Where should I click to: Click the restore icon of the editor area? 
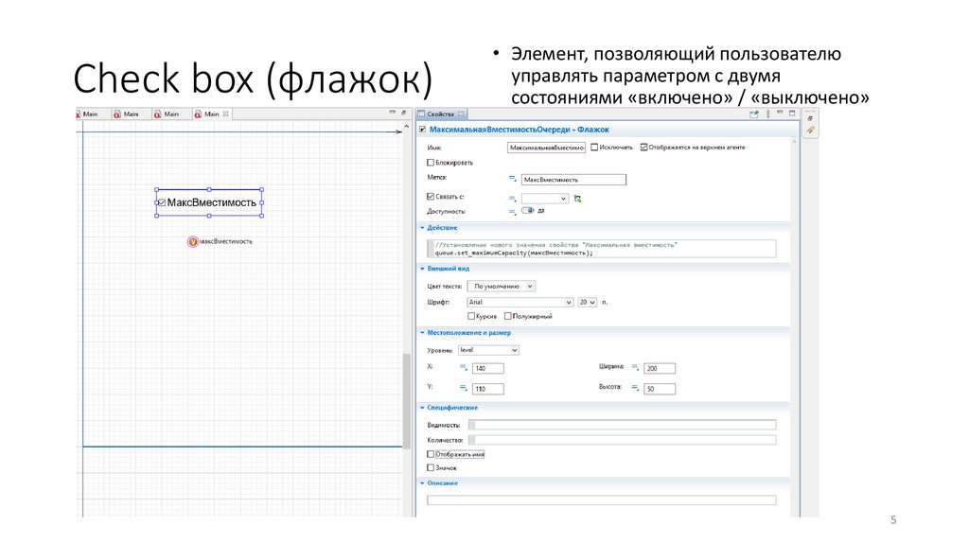(403, 113)
